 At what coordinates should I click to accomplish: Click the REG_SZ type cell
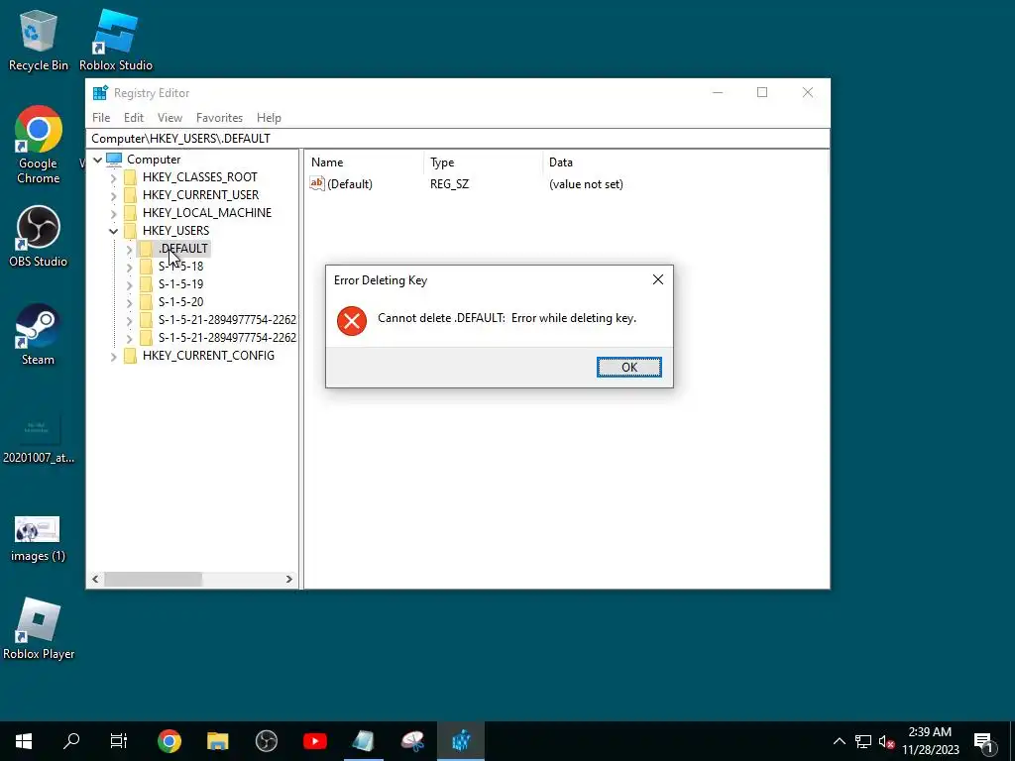449,184
